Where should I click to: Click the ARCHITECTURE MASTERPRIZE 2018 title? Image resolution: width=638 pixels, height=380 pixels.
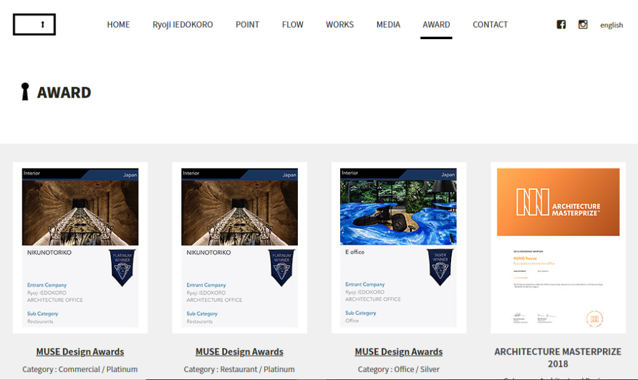tap(558, 358)
